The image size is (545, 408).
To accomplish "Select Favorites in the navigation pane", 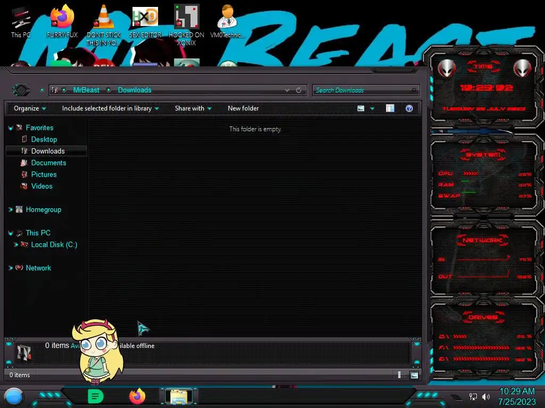I will coord(39,127).
